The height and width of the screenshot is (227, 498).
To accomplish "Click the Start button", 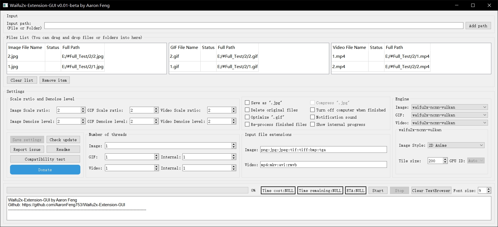I will [378, 191].
